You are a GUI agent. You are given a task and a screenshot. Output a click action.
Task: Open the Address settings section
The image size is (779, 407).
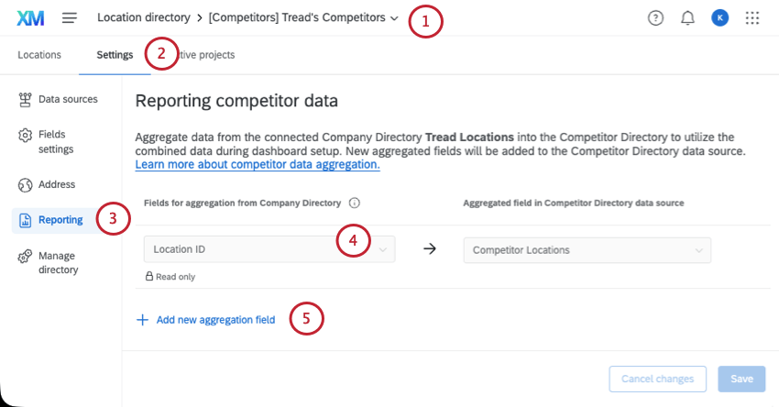coord(56,184)
